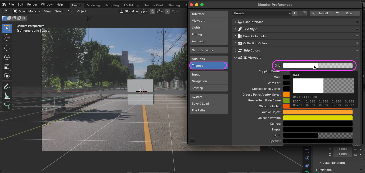Click the Active Object color swatch

(x=318, y=112)
